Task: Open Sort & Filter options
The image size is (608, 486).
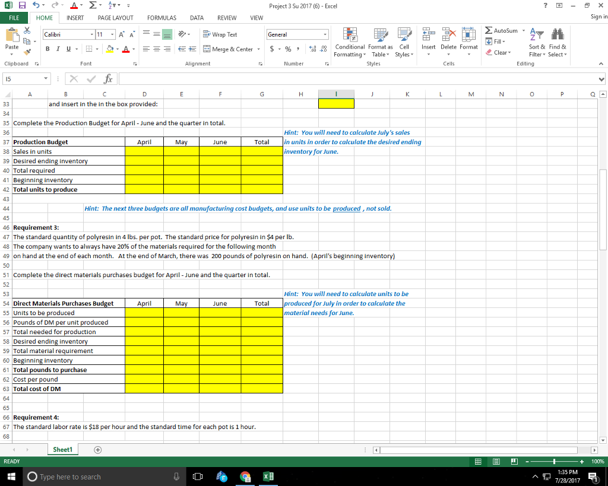Action: point(536,42)
